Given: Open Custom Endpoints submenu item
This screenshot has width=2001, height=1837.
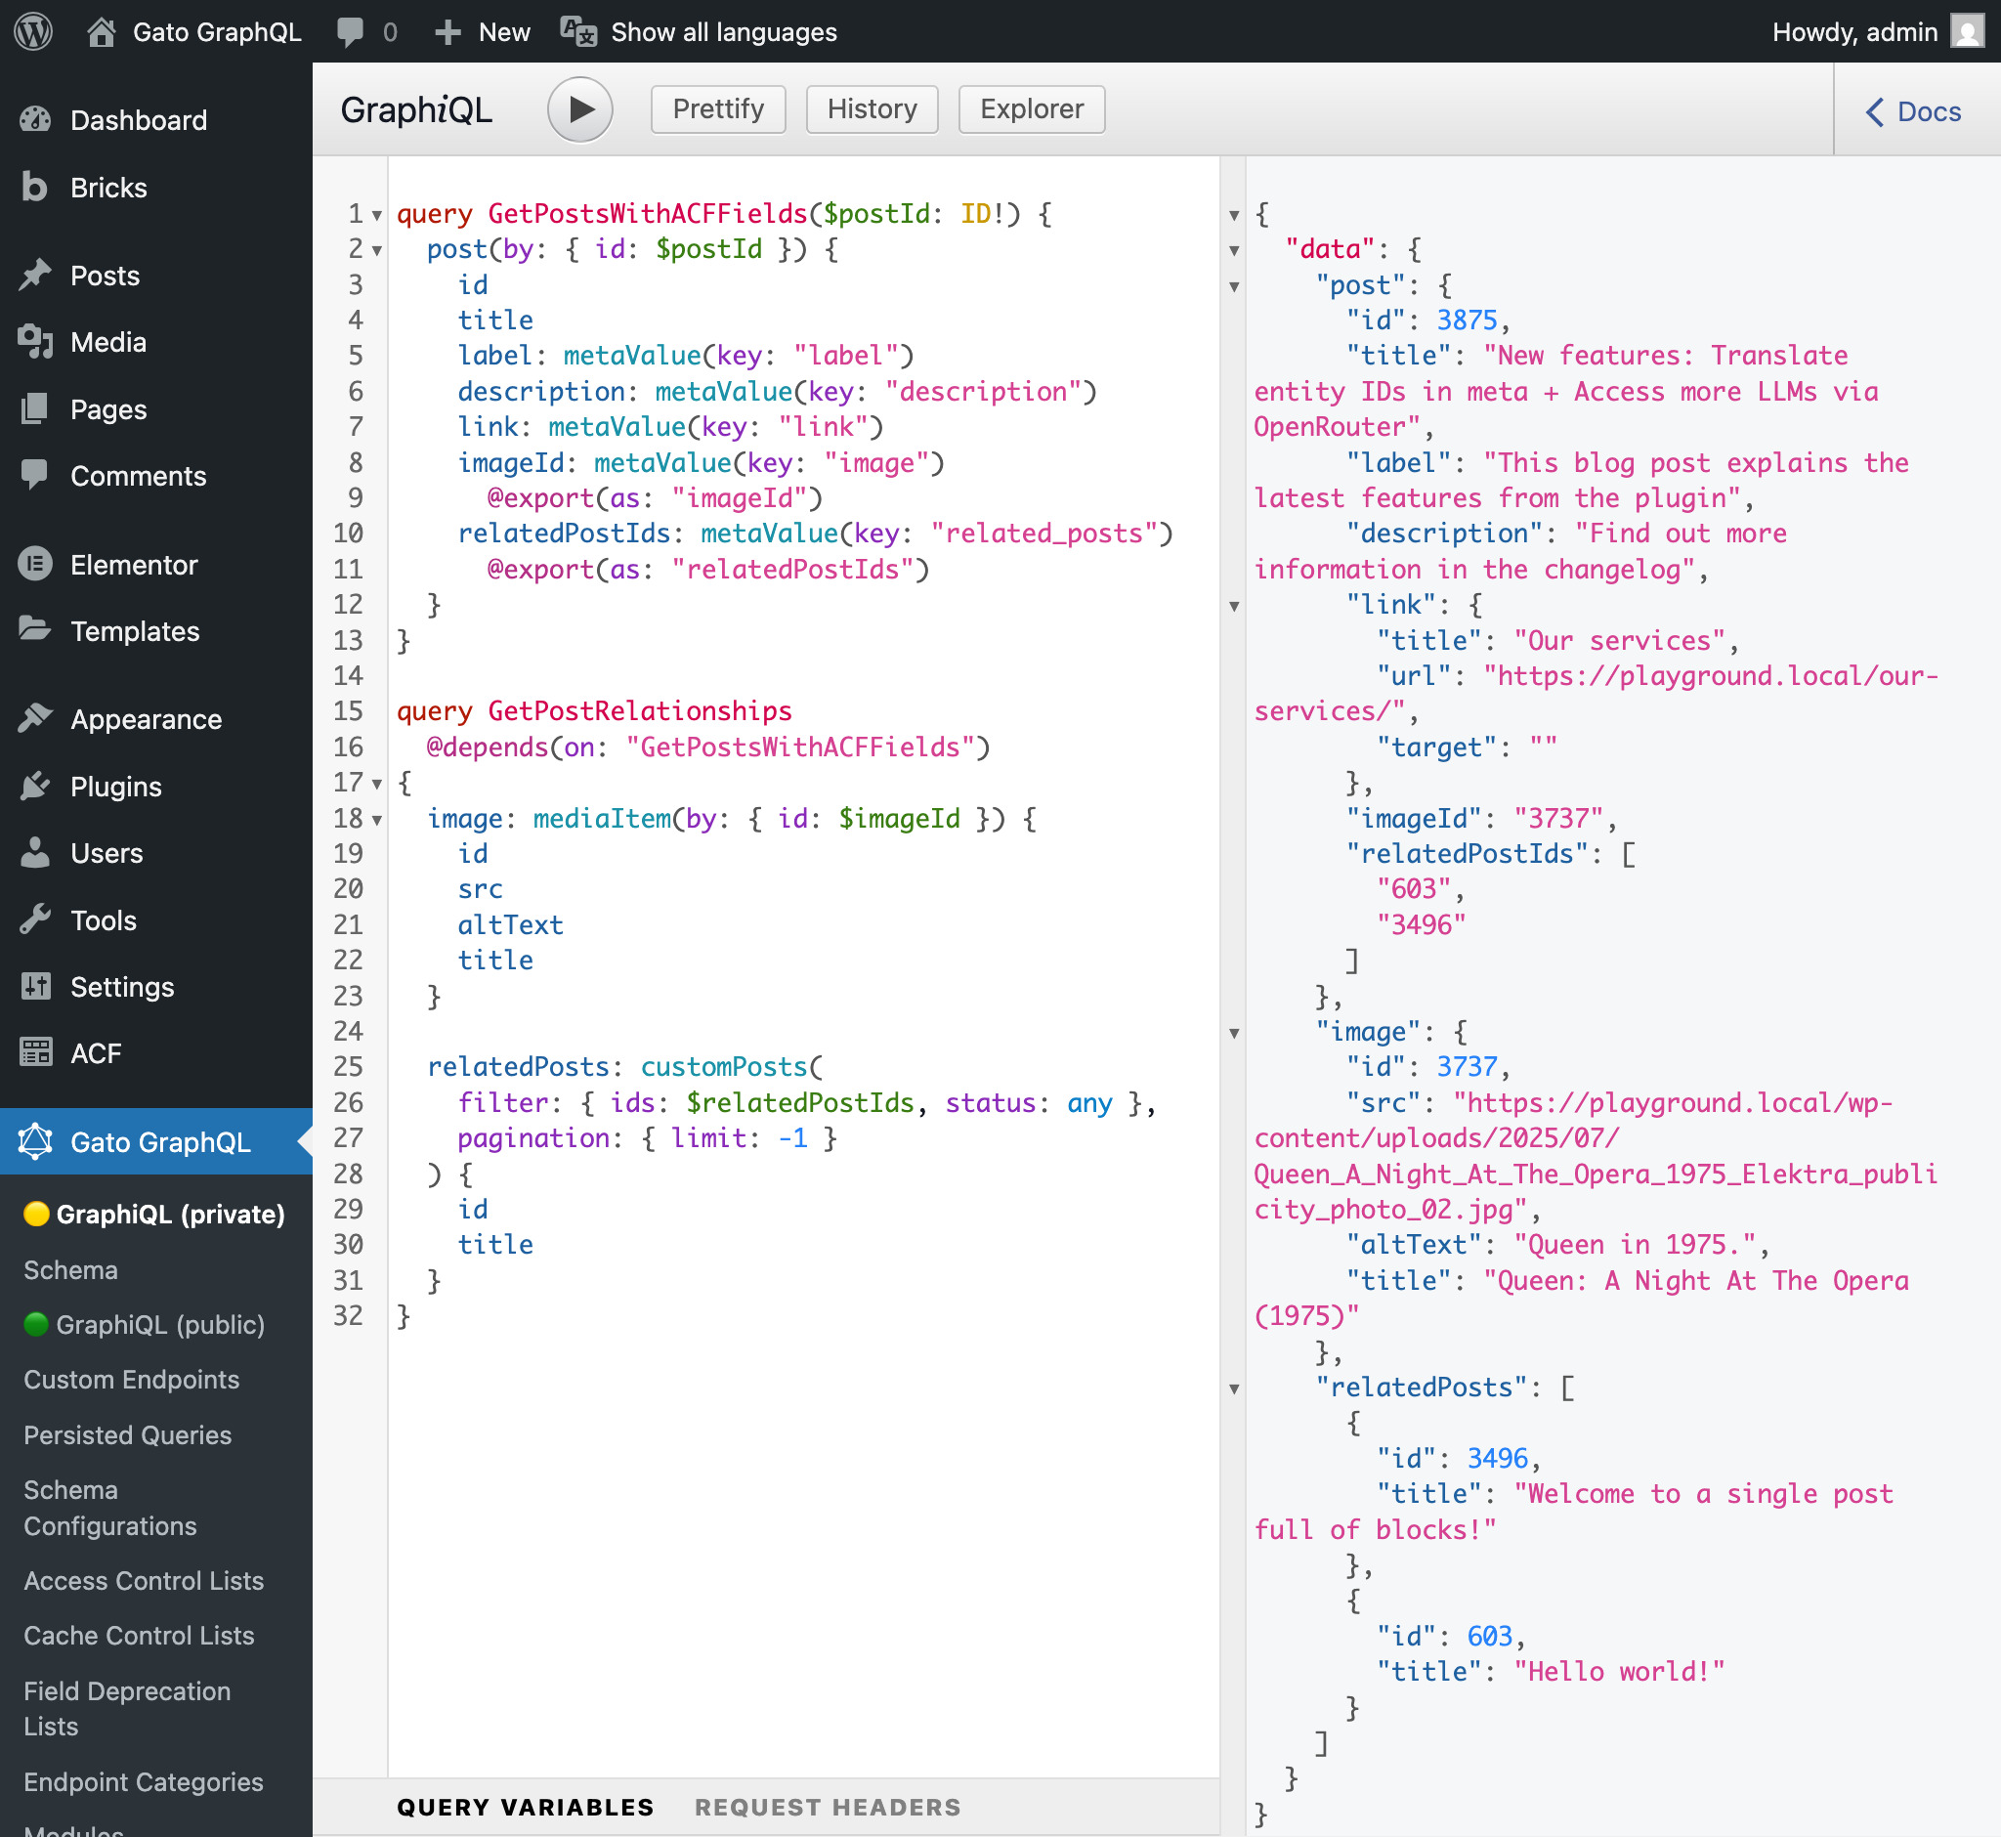Looking at the screenshot, I should point(131,1379).
